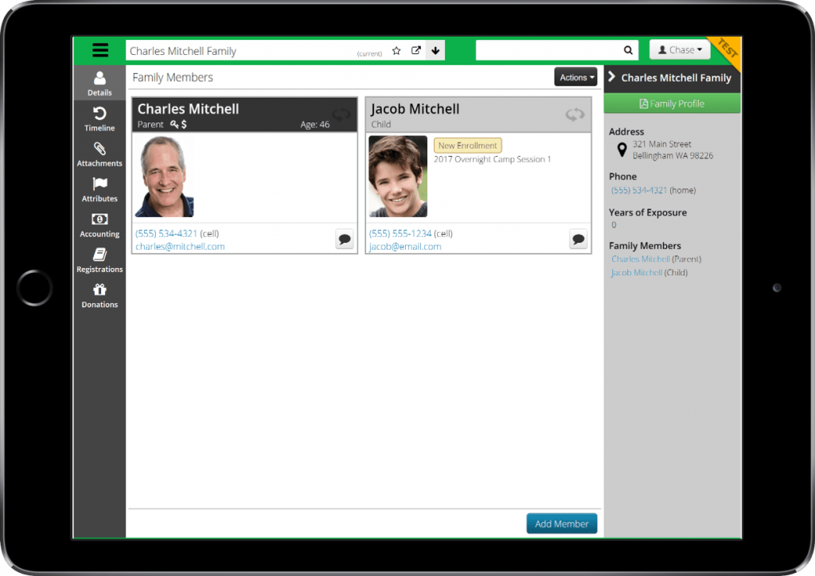Open Jacob Mitchell (Child) link in side panel
815x576 pixels.
coord(637,273)
